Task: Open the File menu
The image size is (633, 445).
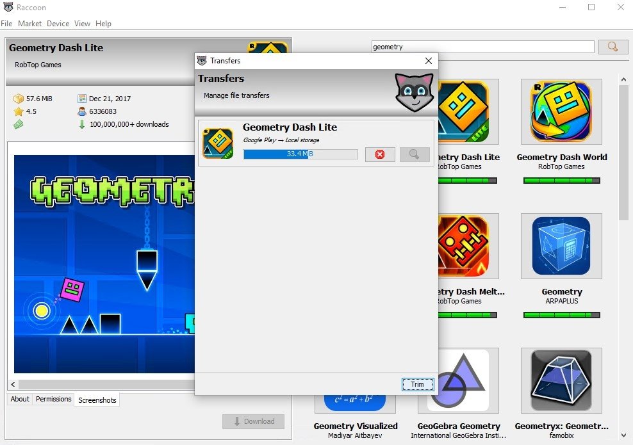Action: [x=6, y=24]
